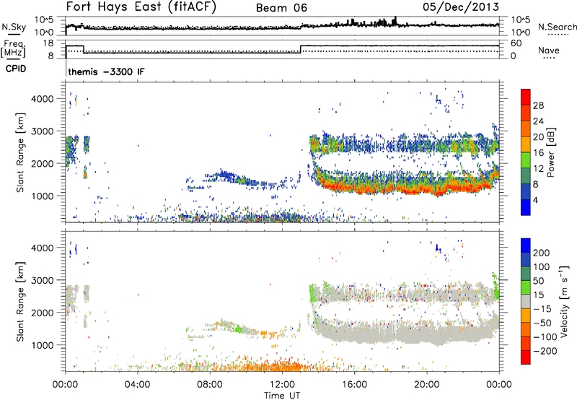Click the '-200' tick on the Velocity colorbar
The image size is (577, 400).
pyautogui.click(x=545, y=351)
